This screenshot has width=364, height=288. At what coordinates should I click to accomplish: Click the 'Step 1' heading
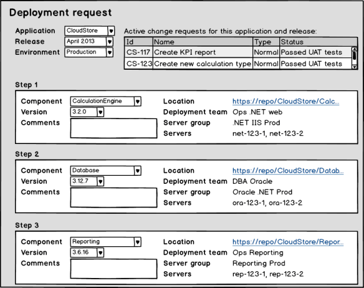click(x=26, y=85)
